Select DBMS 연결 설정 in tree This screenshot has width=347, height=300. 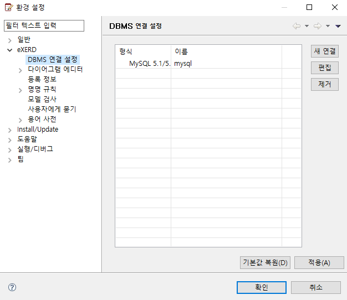(53, 60)
